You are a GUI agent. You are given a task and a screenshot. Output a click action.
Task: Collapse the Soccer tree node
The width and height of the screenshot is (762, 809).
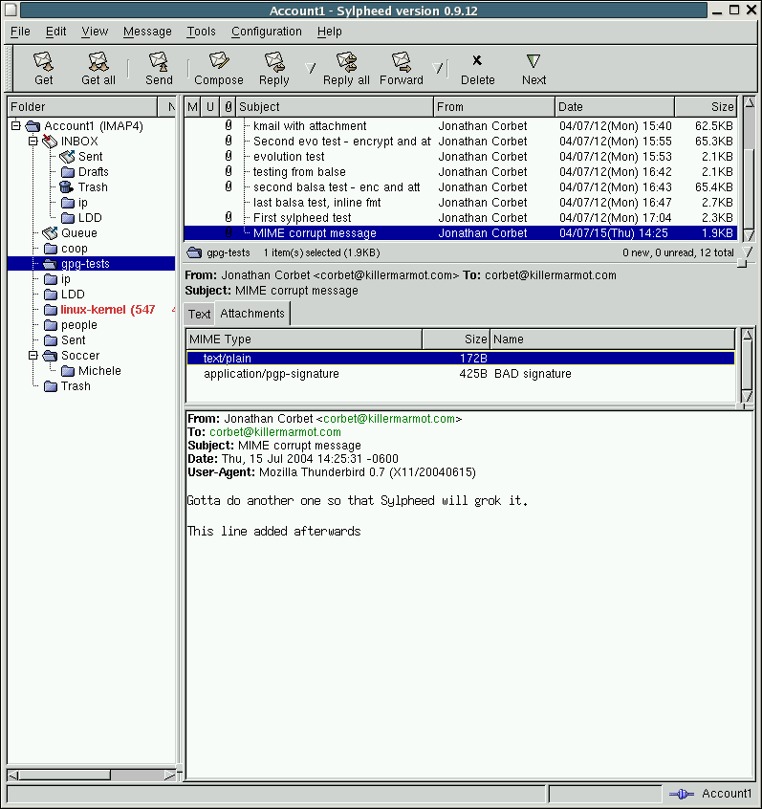[33, 356]
